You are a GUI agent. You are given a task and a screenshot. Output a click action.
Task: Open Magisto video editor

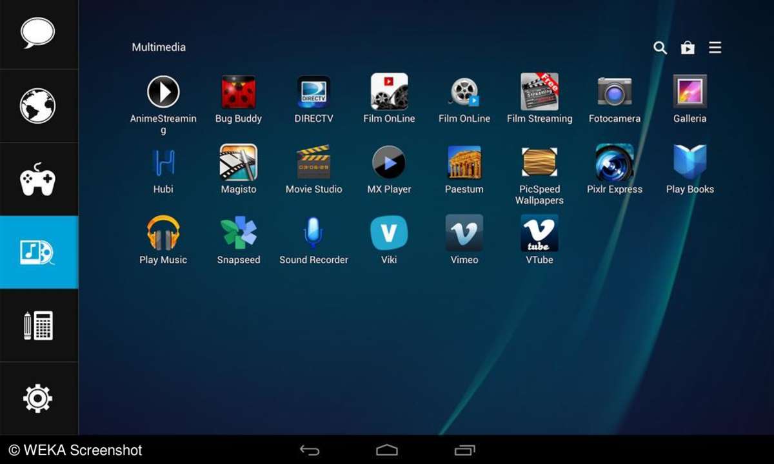click(x=239, y=162)
